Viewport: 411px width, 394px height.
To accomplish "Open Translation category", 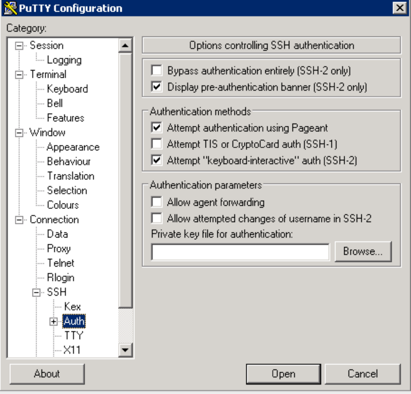I will tap(71, 176).
